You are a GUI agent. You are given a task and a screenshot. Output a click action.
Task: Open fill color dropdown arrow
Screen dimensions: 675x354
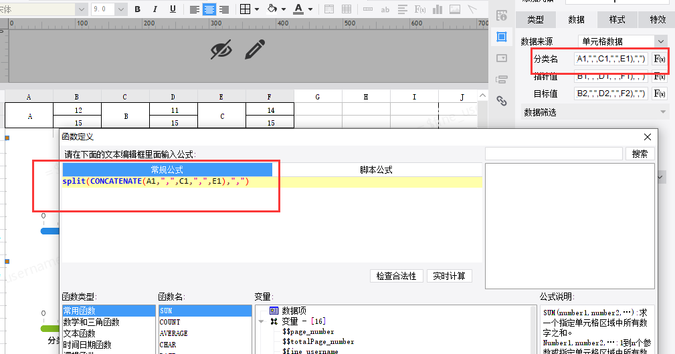point(283,9)
